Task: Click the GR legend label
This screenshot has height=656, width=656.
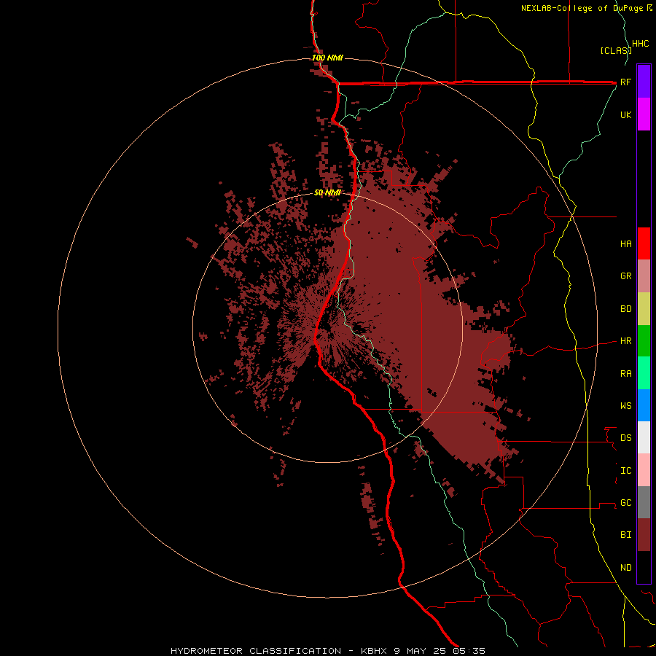Action: coord(626,276)
